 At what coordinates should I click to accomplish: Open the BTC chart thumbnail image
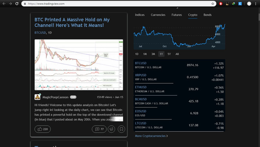pos(79,65)
